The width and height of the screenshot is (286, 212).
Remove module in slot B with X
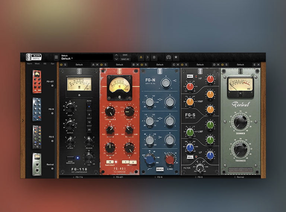[x=138, y=64]
